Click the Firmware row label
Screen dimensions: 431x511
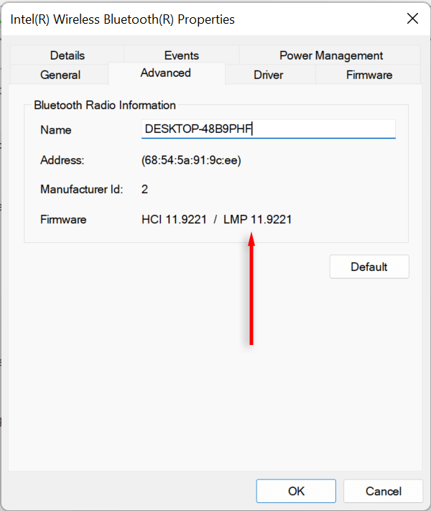pyautogui.click(x=63, y=219)
